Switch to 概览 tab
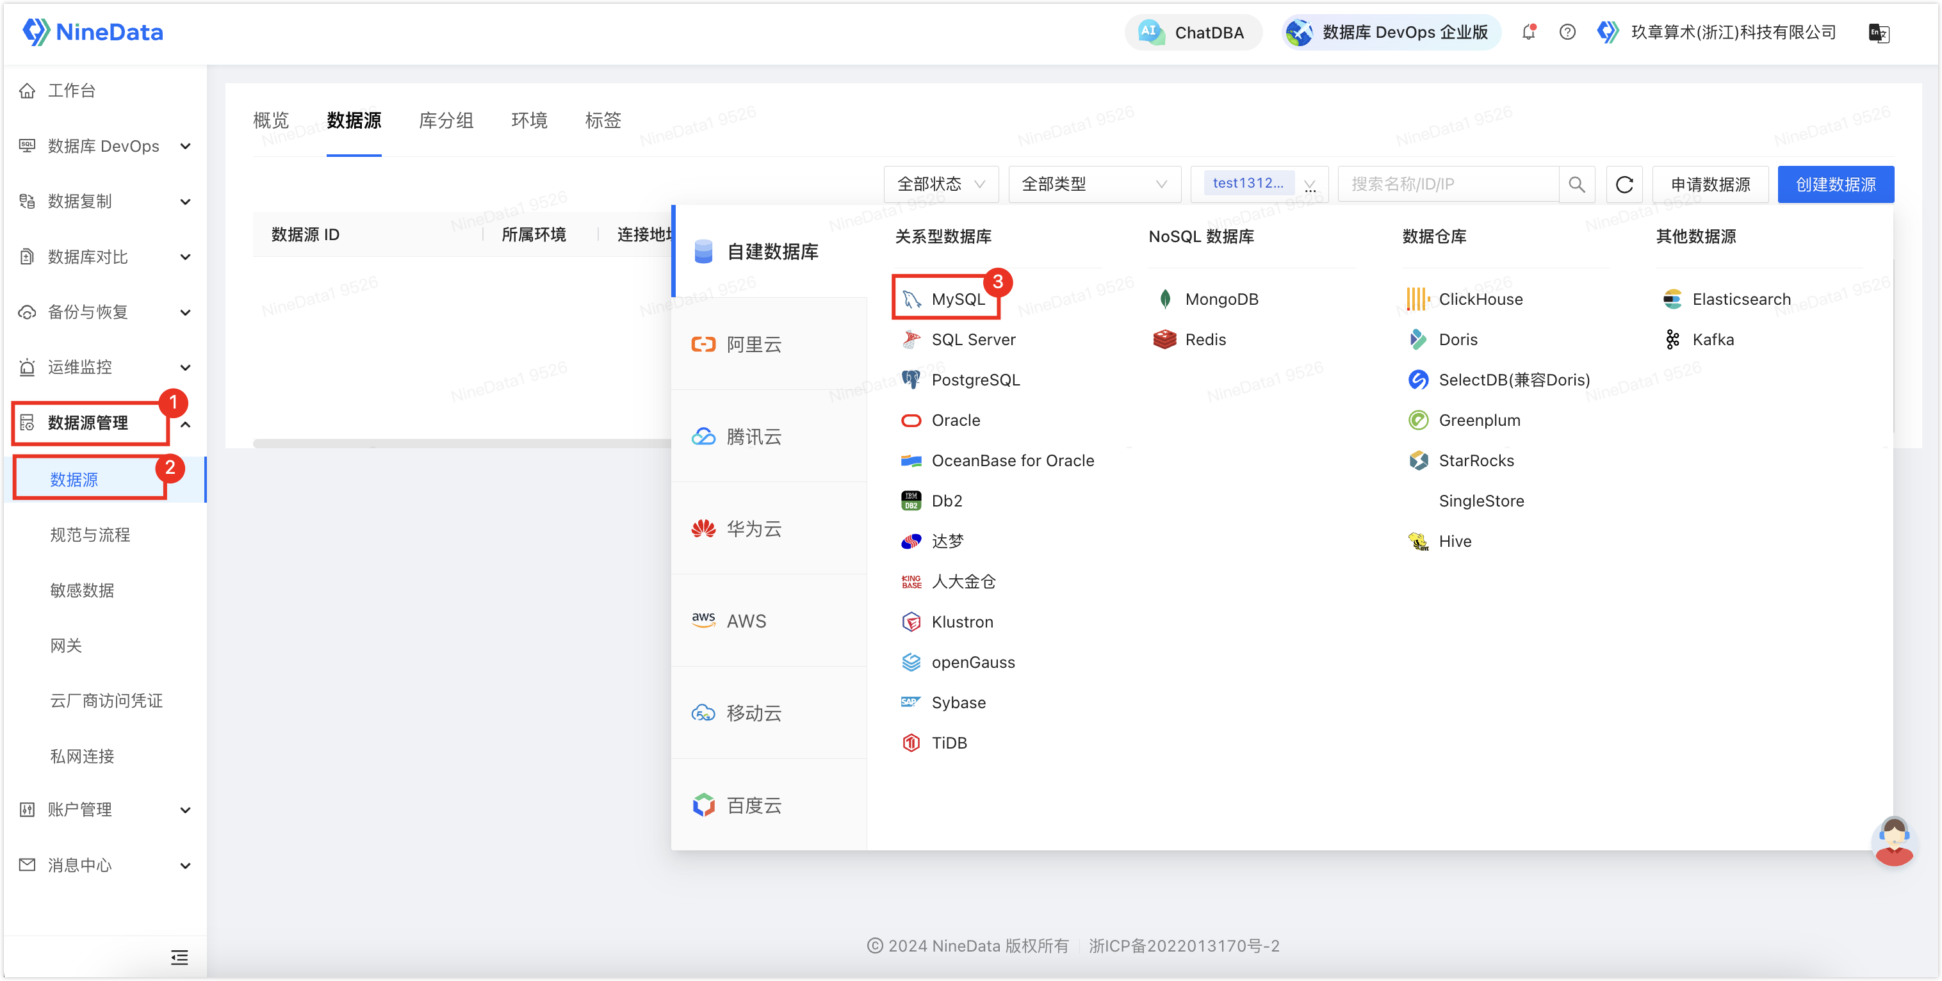This screenshot has height=981, width=1942. pyautogui.click(x=271, y=120)
